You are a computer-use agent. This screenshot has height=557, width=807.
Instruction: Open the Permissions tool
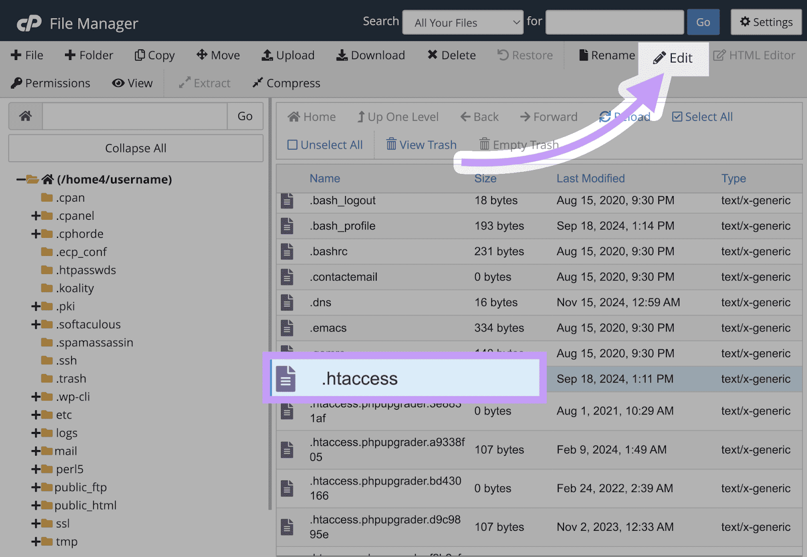click(x=50, y=83)
